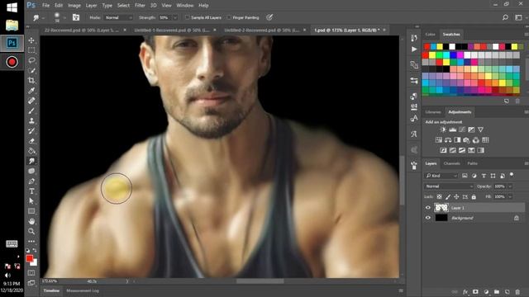Create new group folder button
This screenshot has height=297, width=529.
(x=497, y=292)
